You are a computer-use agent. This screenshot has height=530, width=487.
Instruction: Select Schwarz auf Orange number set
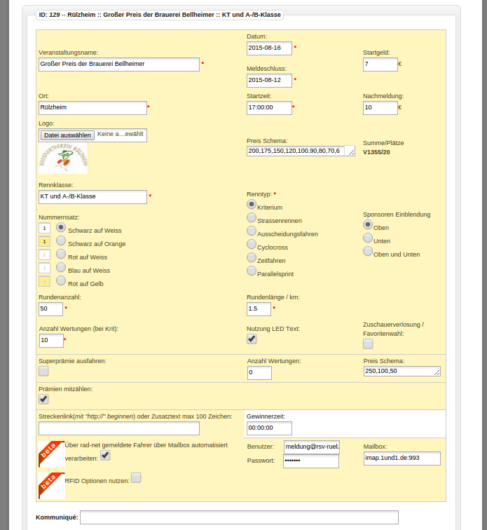61,241
